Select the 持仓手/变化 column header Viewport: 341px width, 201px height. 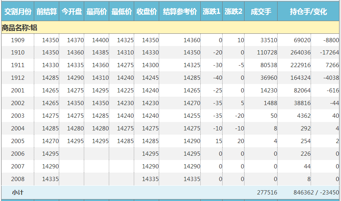[x=308, y=12]
